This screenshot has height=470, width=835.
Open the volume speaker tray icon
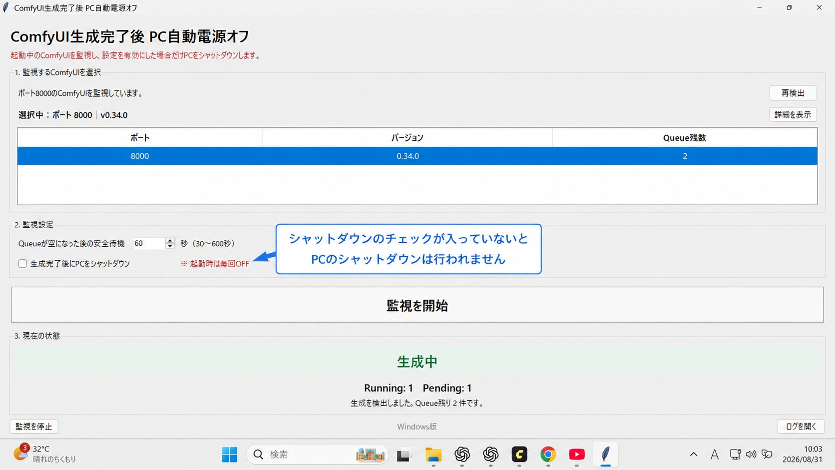point(751,455)
